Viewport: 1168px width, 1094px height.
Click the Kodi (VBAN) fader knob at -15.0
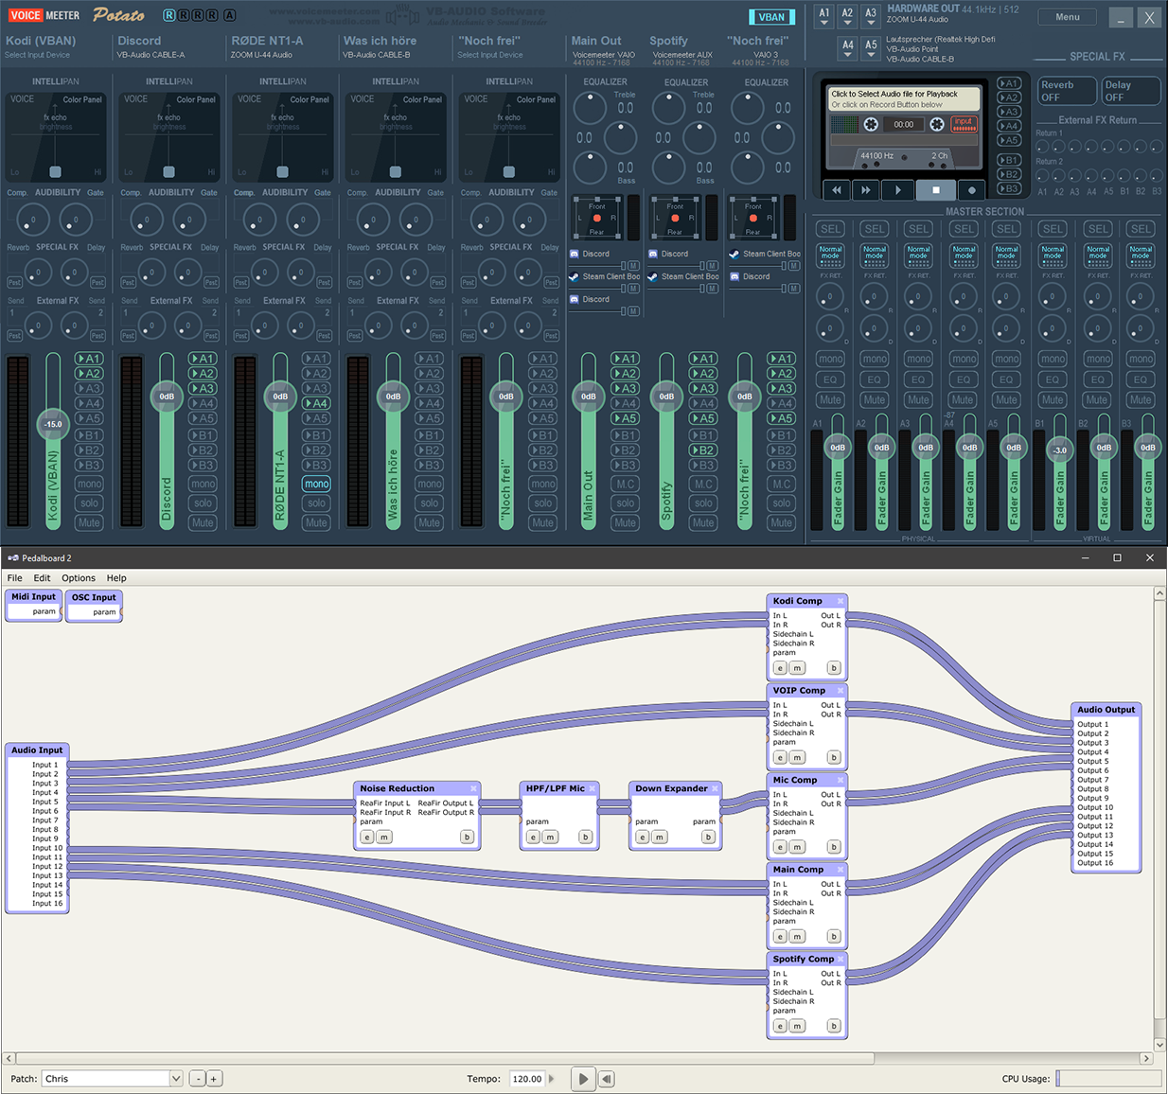pyautogui.click(x=53, y=424)
